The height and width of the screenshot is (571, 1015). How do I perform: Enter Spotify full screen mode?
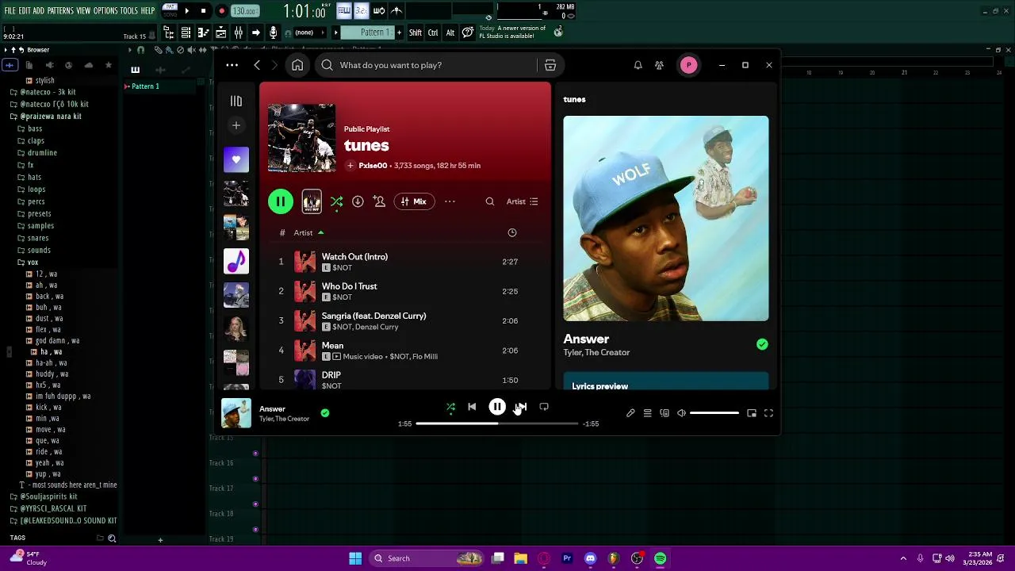coord(768,413)
